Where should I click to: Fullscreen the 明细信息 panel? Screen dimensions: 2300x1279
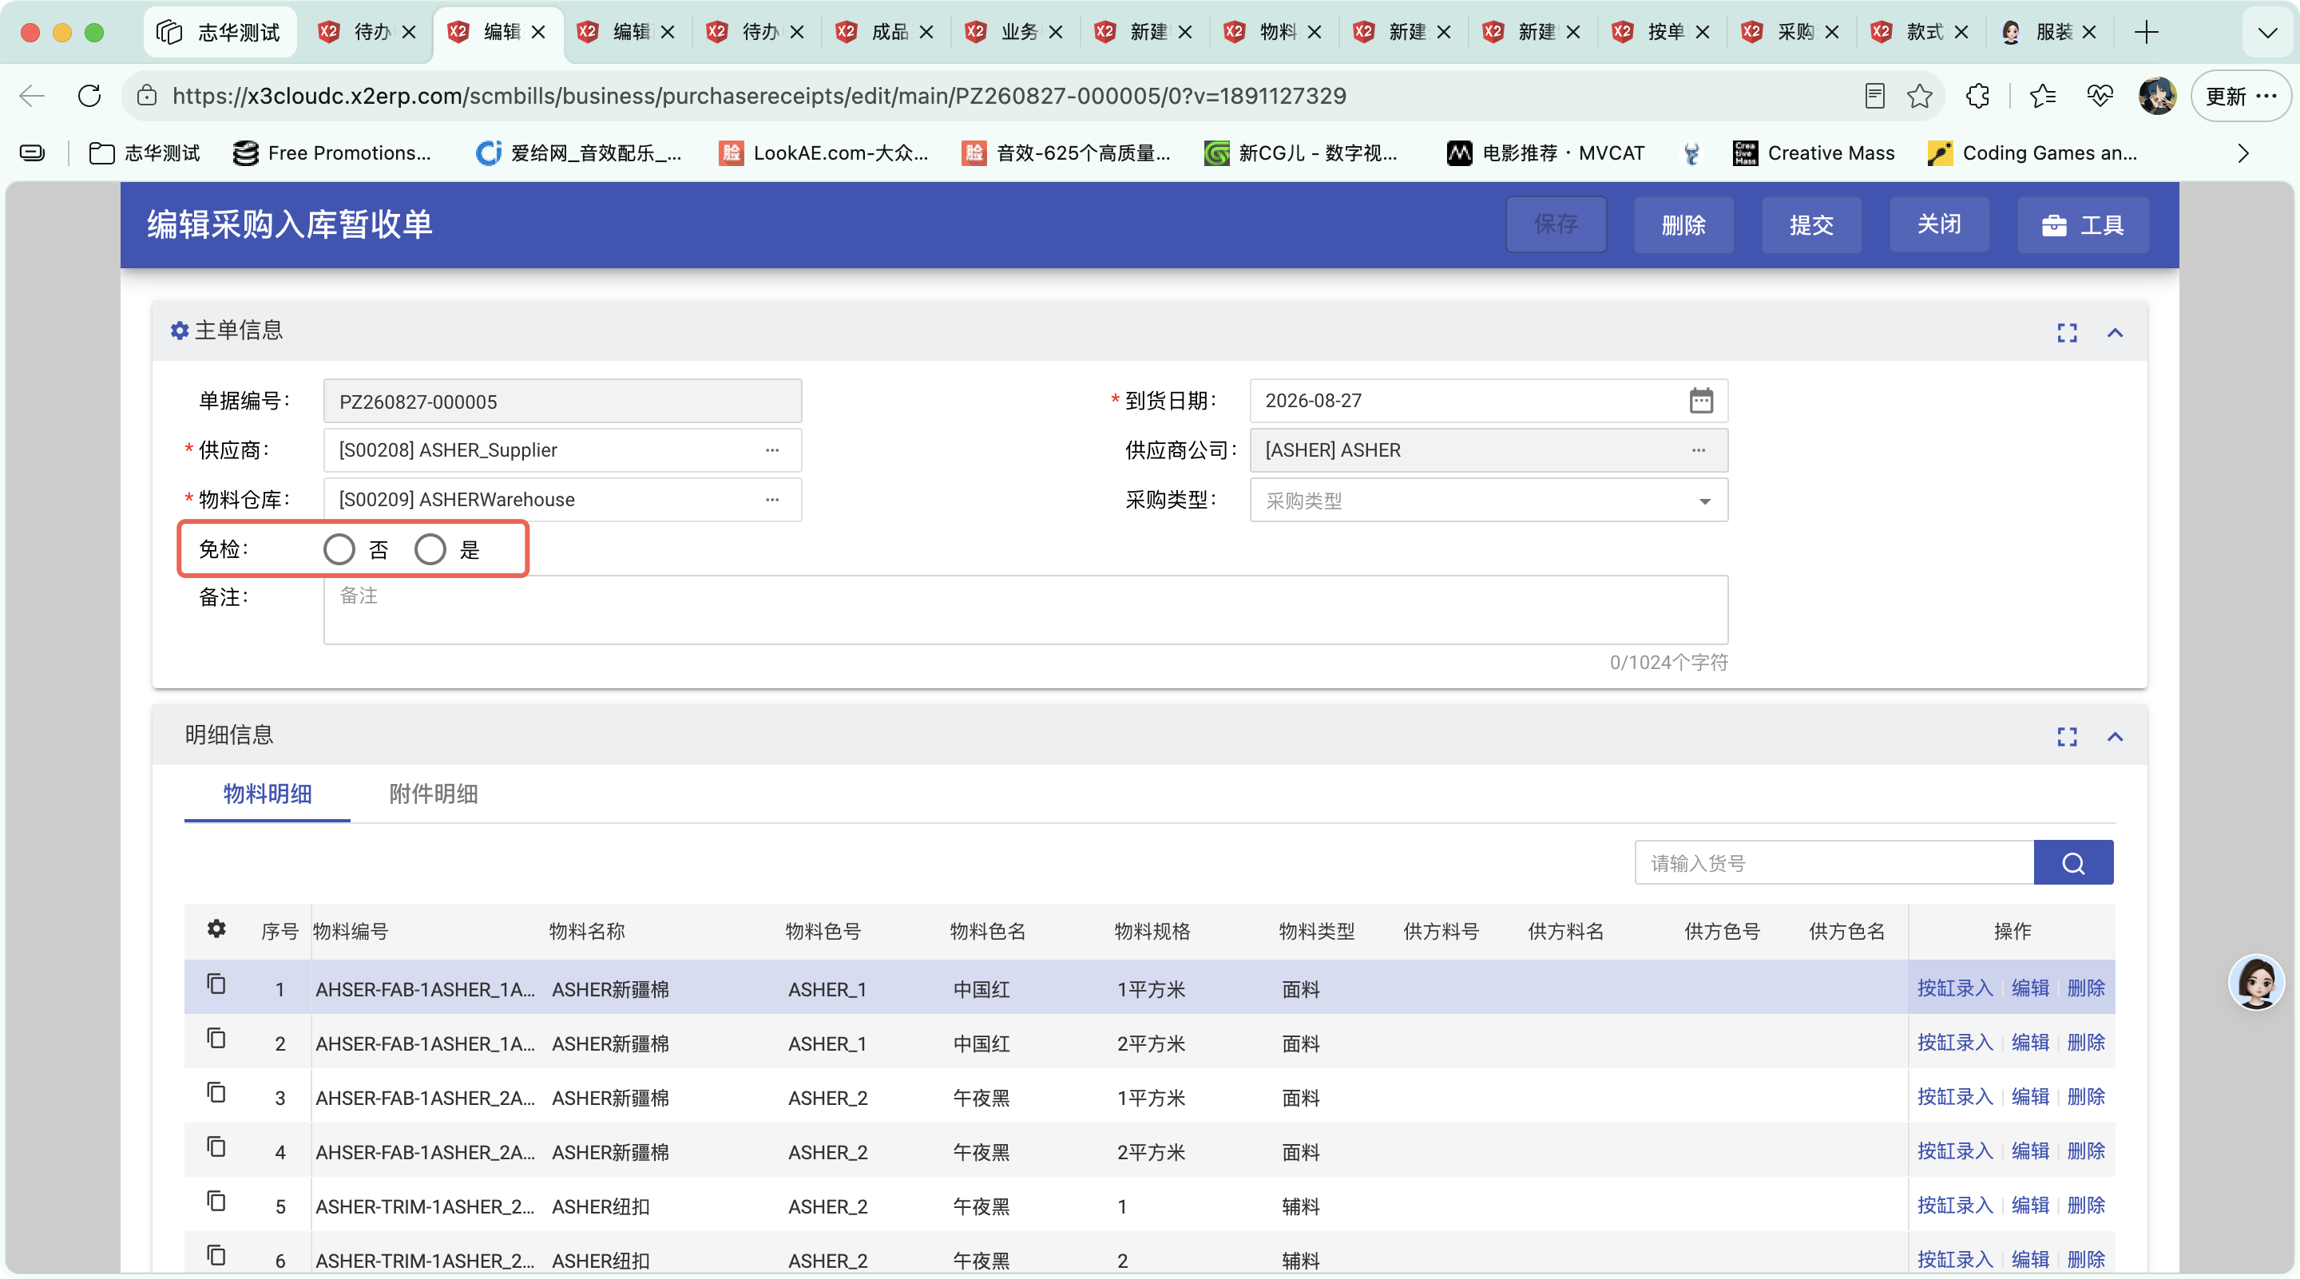(2067, 736)
